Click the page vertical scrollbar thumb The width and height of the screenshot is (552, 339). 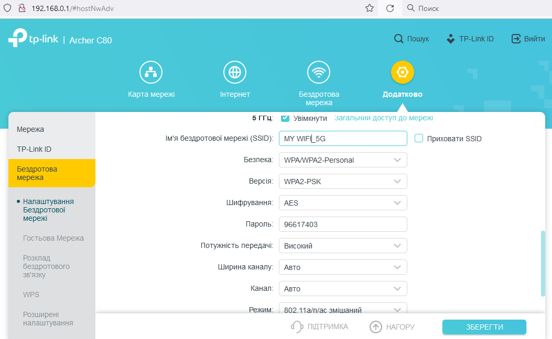coord(543,264)
